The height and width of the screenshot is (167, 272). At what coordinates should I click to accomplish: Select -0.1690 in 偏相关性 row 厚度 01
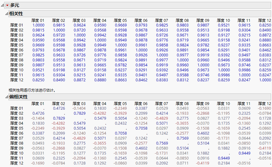[x=265, y=108]
